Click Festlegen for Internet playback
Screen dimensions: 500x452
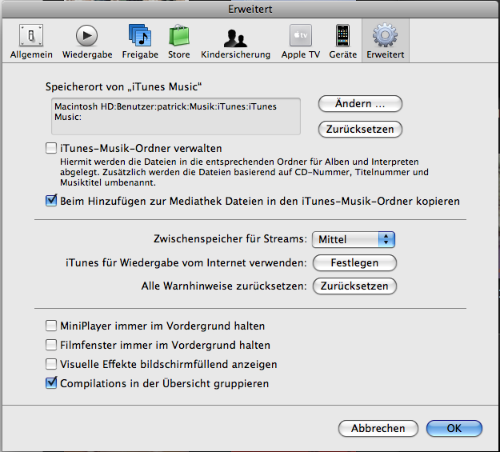354,263
